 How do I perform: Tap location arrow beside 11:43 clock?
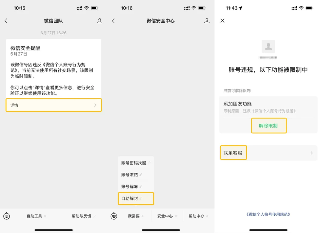coord(241,8)
